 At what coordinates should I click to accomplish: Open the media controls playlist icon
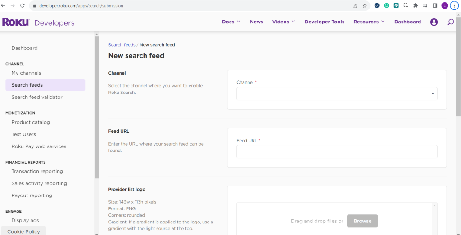tap(425, 6)
